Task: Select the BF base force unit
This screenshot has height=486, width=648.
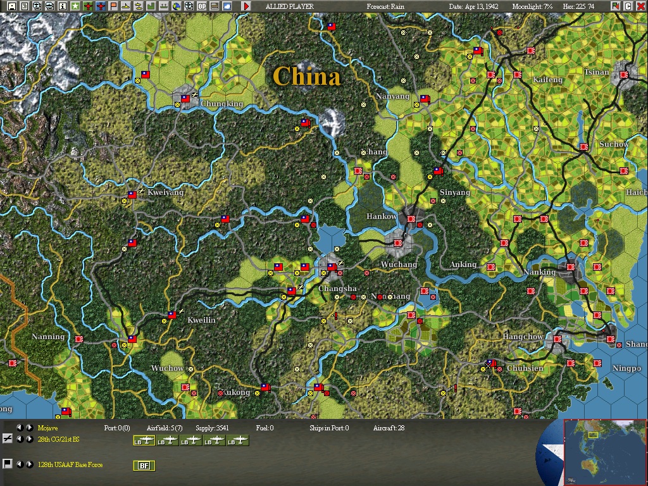Action: (144, 466)
